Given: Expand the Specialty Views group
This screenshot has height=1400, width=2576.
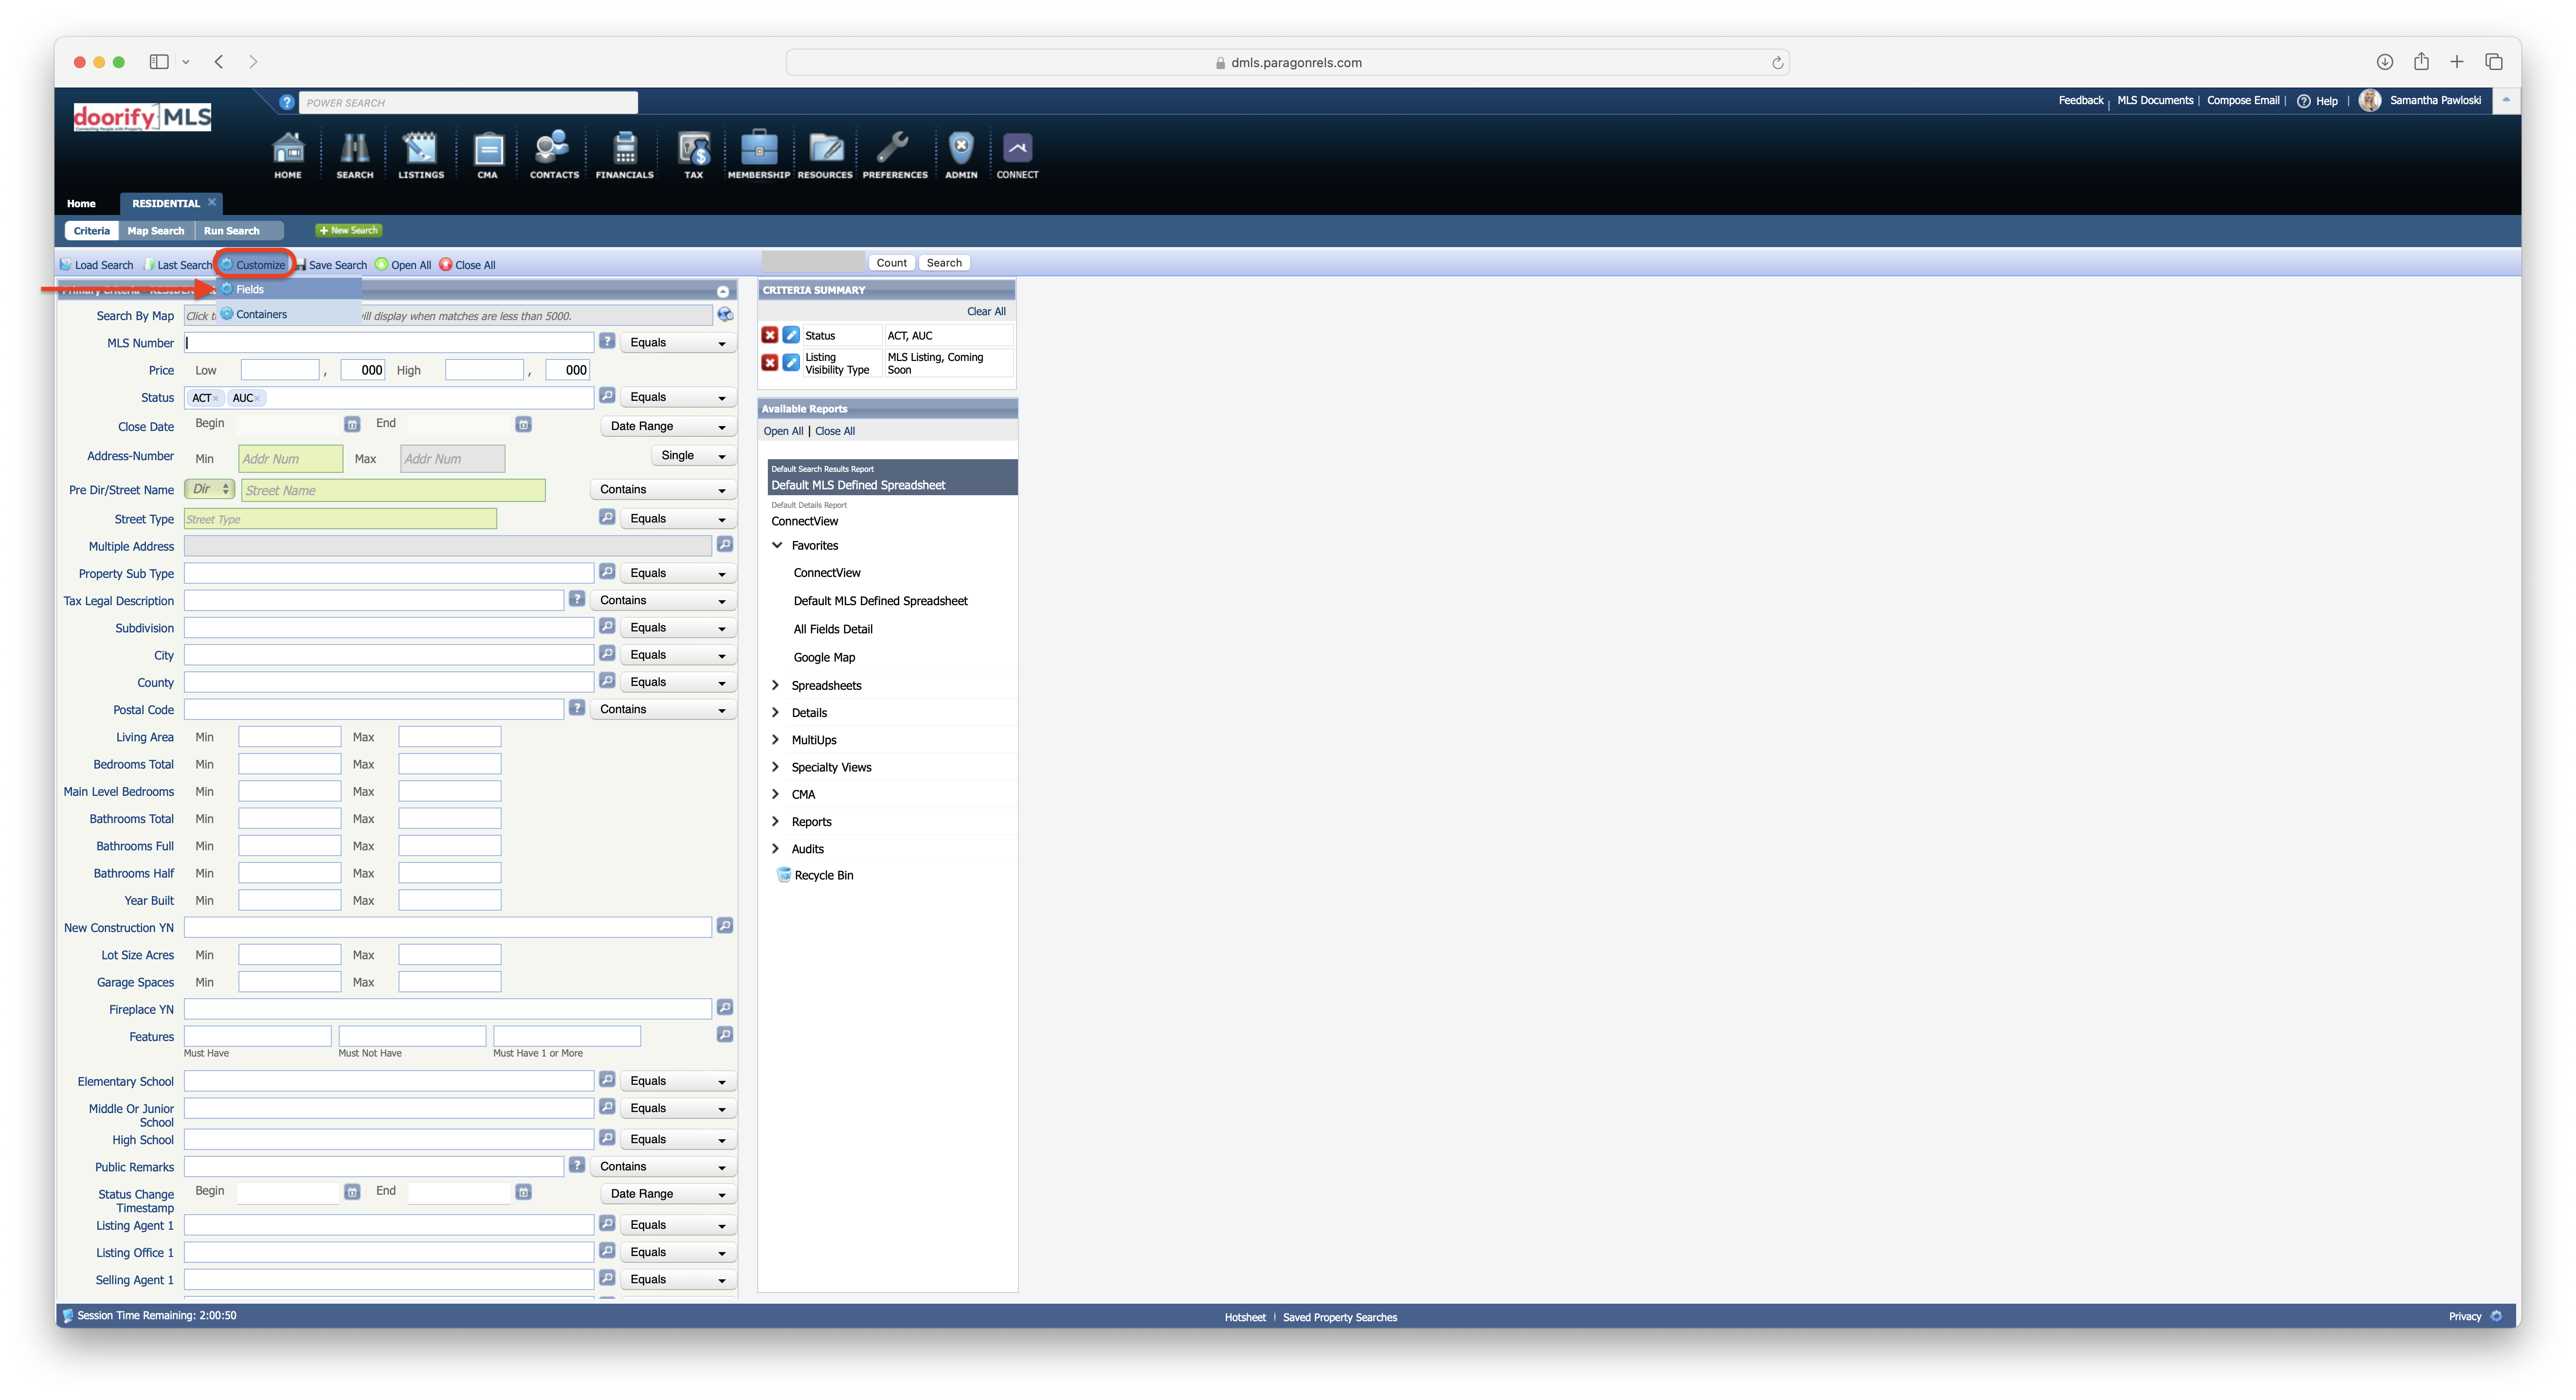Looking at the screenshot, I should tap(776, 767).
